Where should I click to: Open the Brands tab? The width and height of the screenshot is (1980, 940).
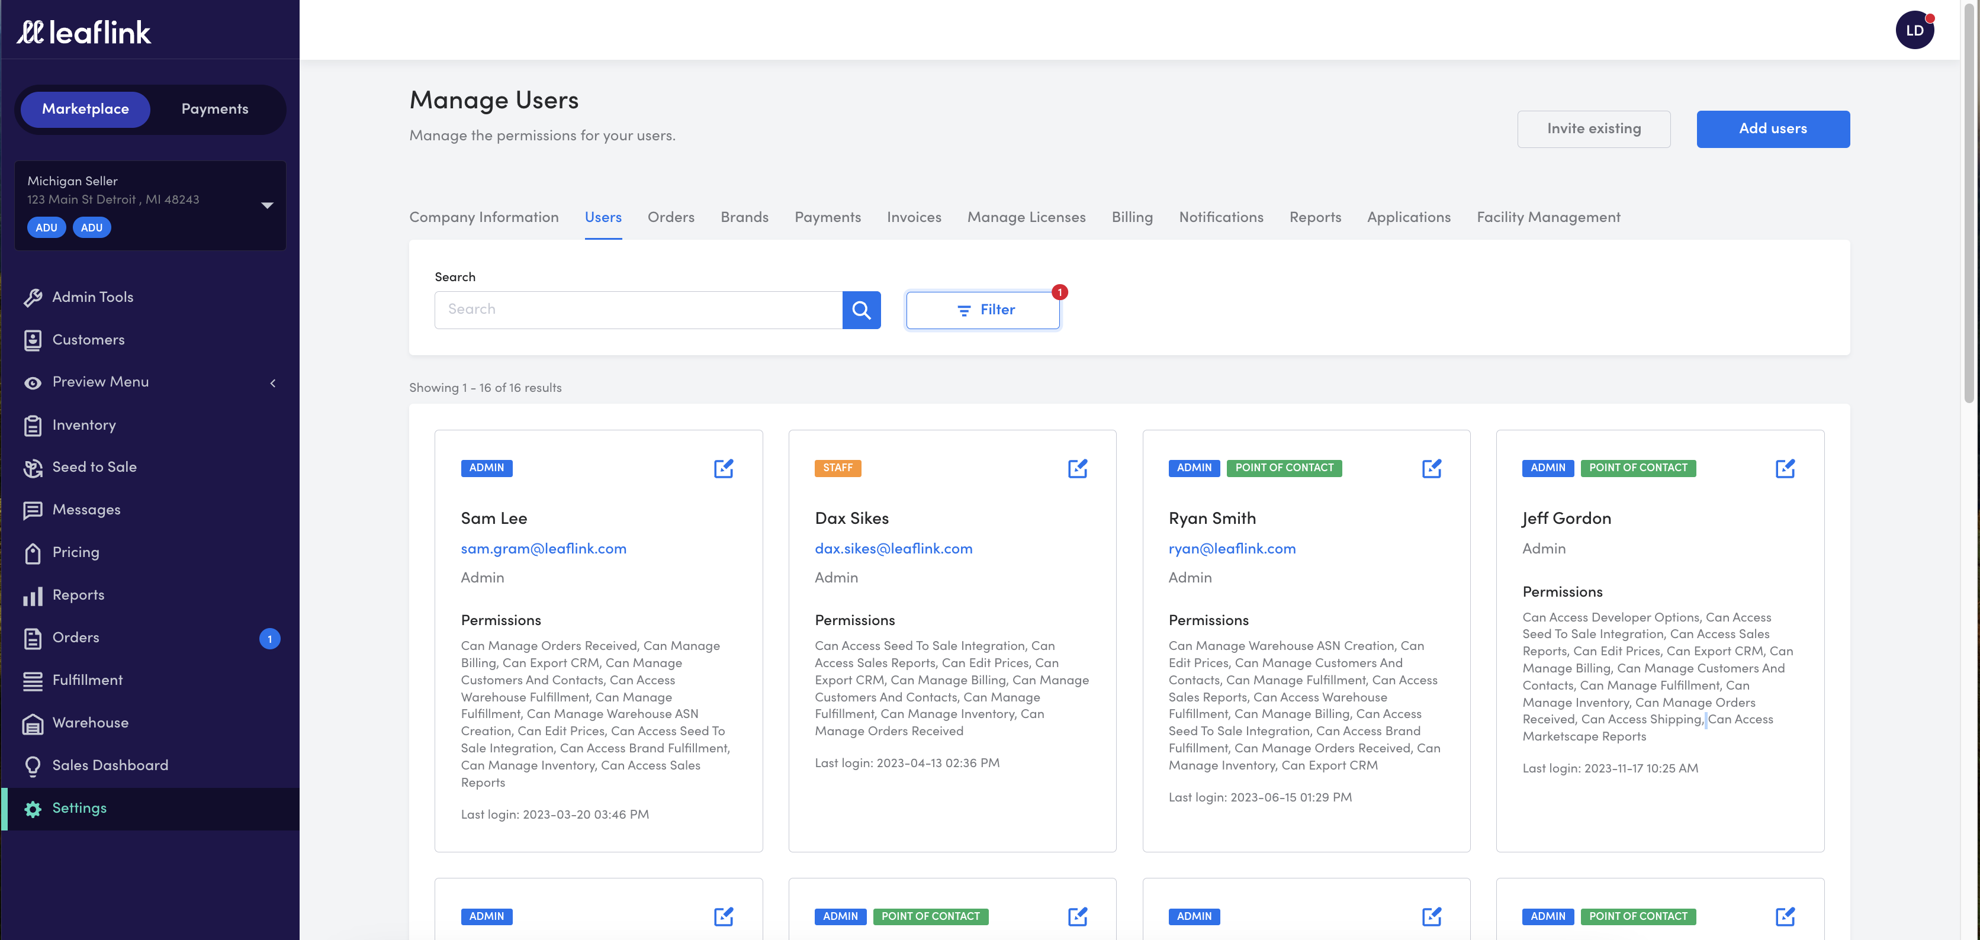744,217
